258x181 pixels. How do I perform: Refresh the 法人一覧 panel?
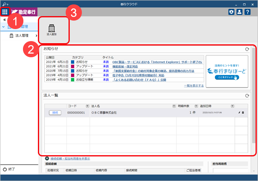pos(247,96)
